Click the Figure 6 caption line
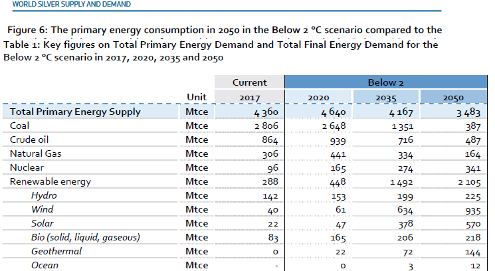 [224, 31]
